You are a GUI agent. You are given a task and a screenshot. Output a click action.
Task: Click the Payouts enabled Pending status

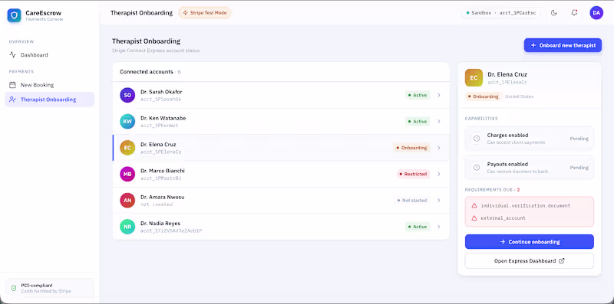point(579,167)
